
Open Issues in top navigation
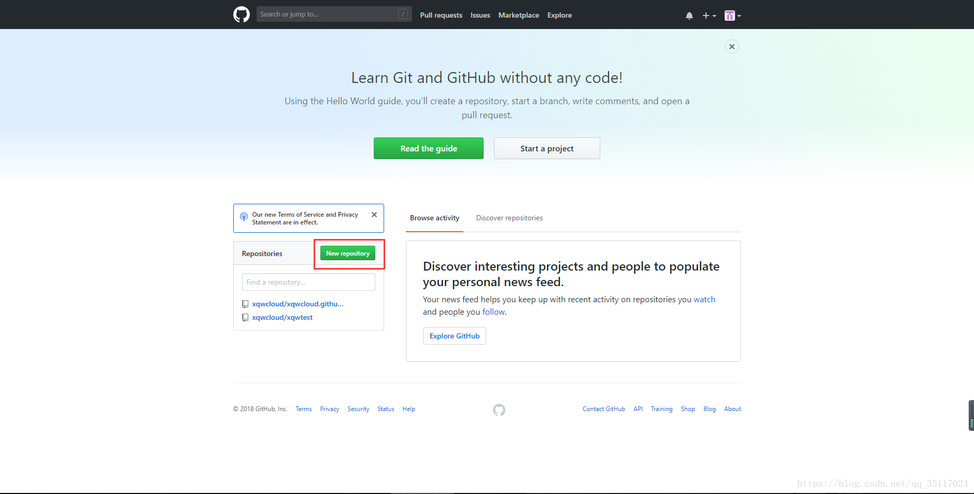pyautogui.click(x=480, y=15)
